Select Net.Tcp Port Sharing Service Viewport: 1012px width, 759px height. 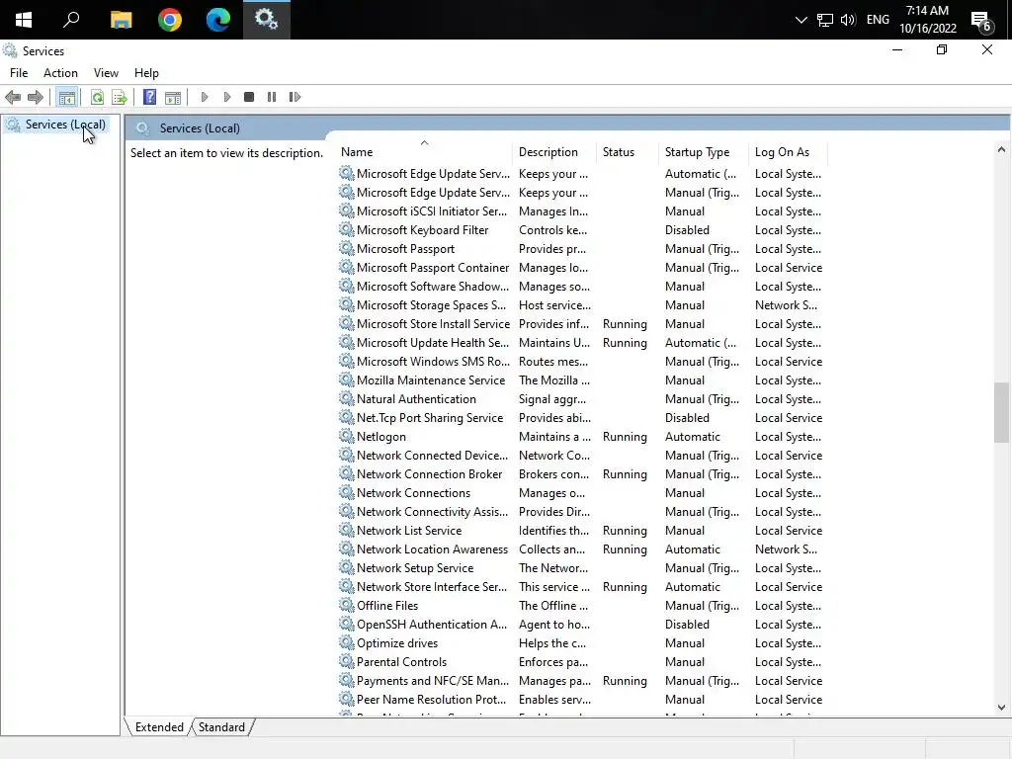coord(582,418)
